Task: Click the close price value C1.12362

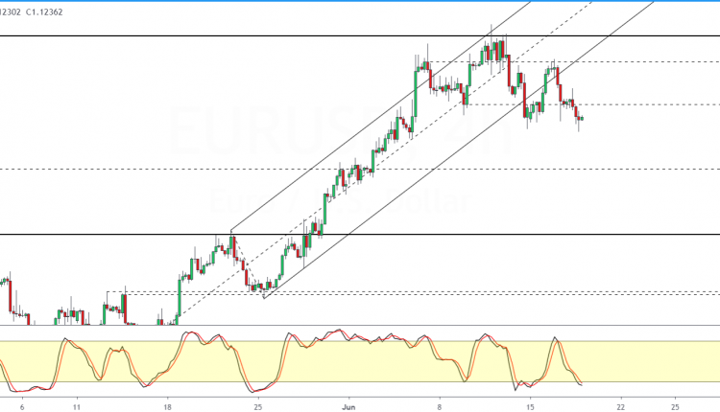Action: pos(44,12)
